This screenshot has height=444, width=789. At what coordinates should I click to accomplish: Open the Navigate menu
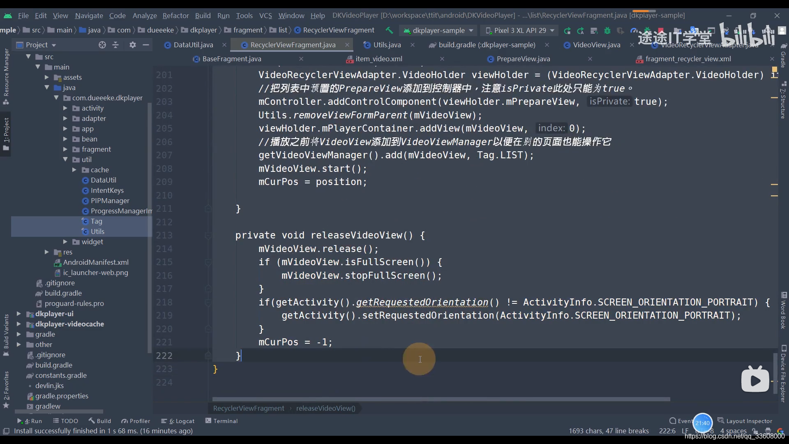click(x=89, y=15)
